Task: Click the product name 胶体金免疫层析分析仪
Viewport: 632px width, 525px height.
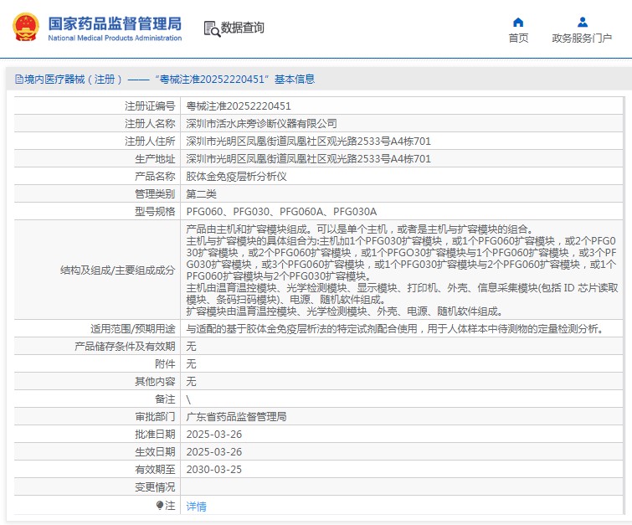Action: 236,177
